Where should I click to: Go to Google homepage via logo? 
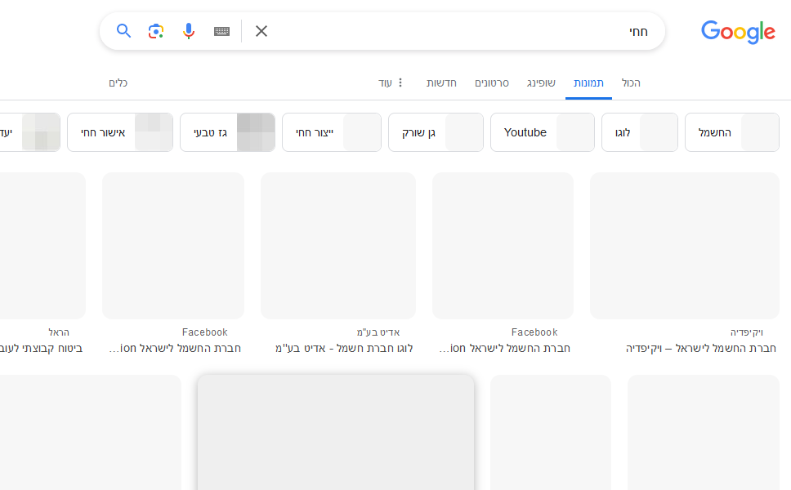[738, 32]
